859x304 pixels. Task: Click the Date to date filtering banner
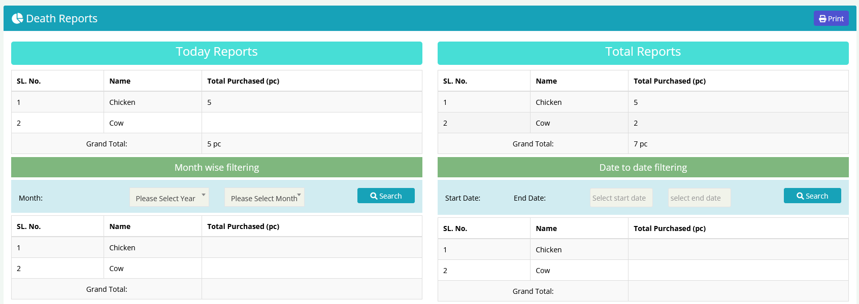[643, 168]
